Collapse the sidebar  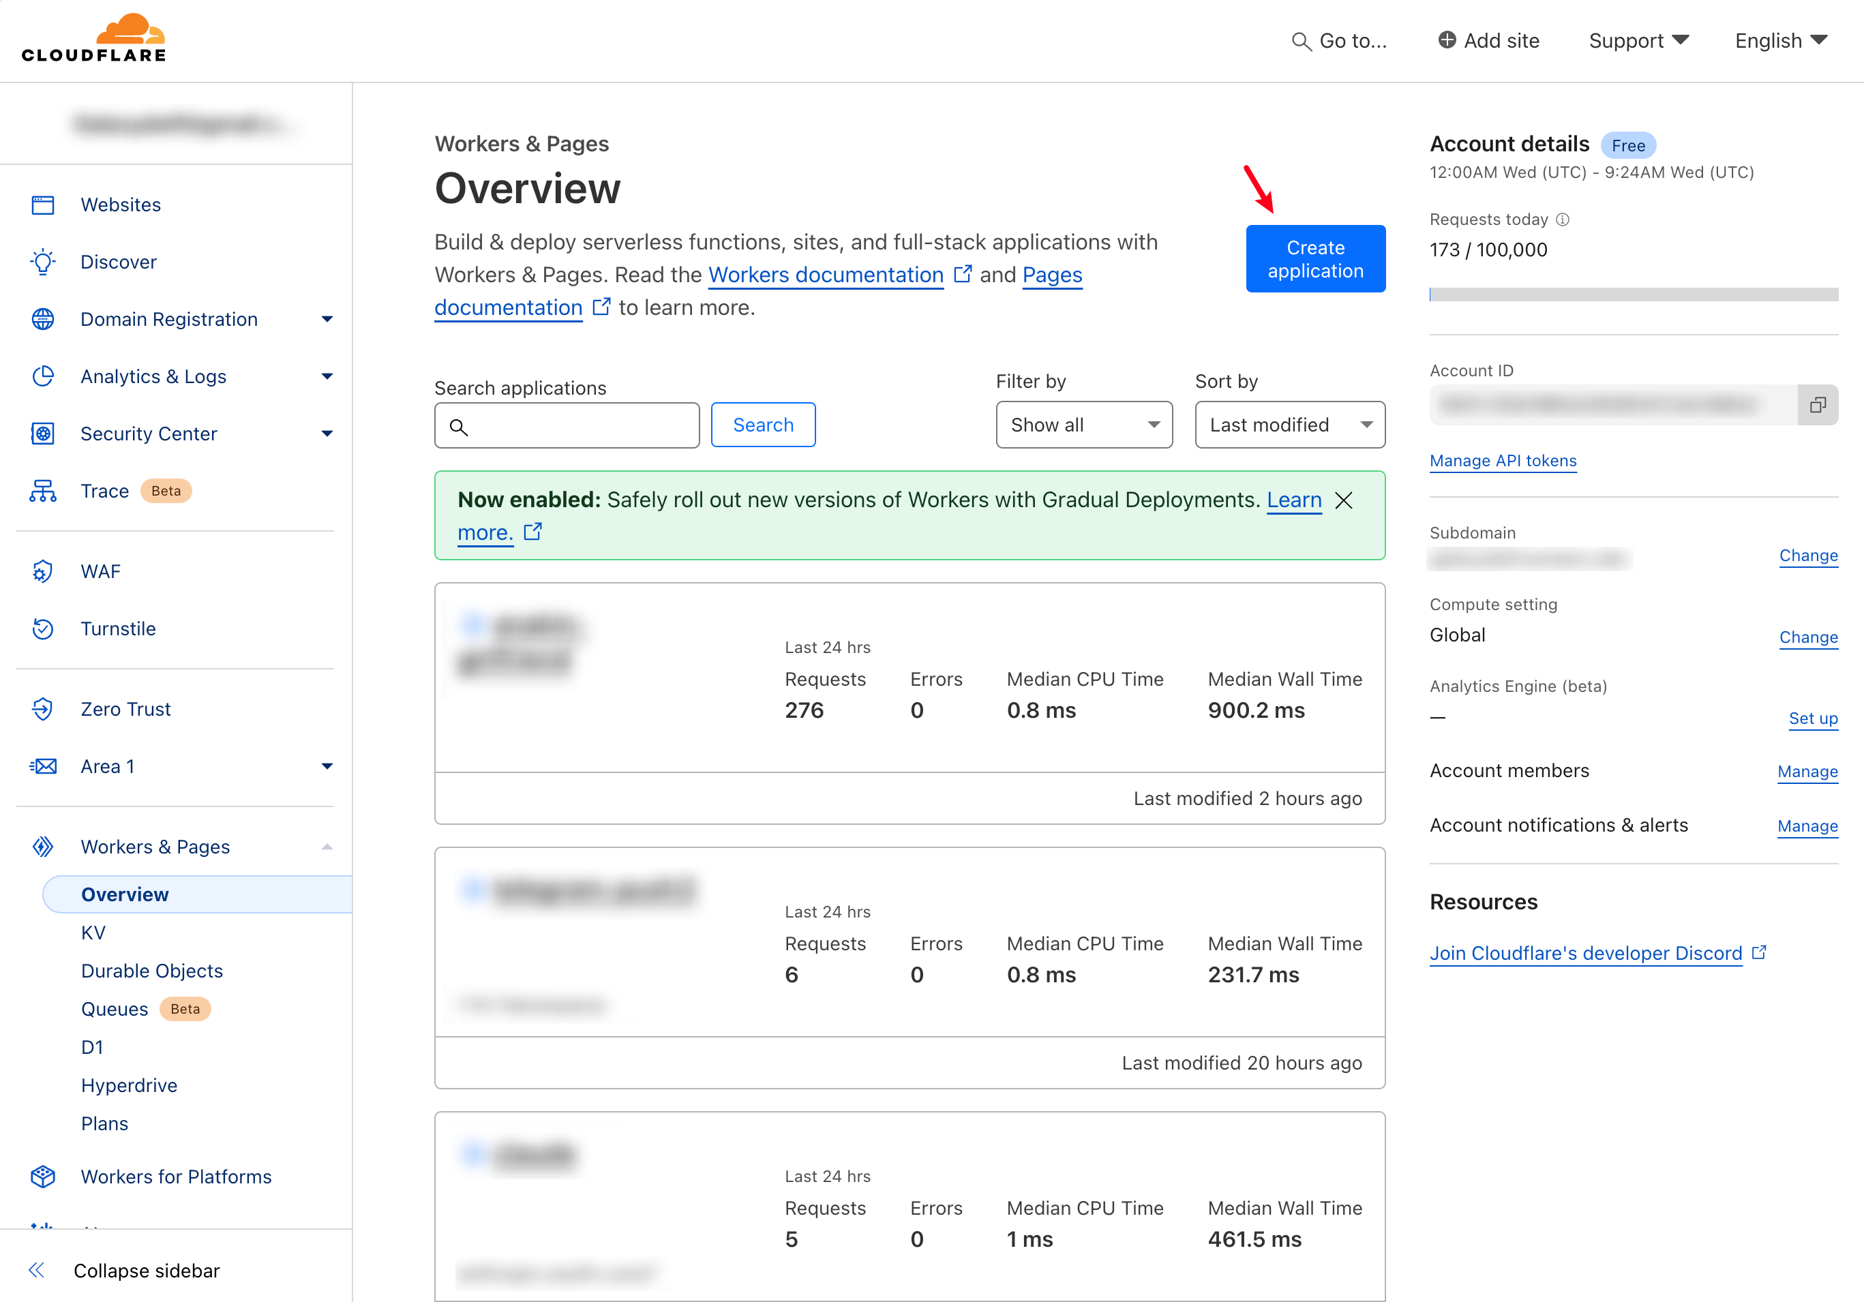pos(123,1271)
